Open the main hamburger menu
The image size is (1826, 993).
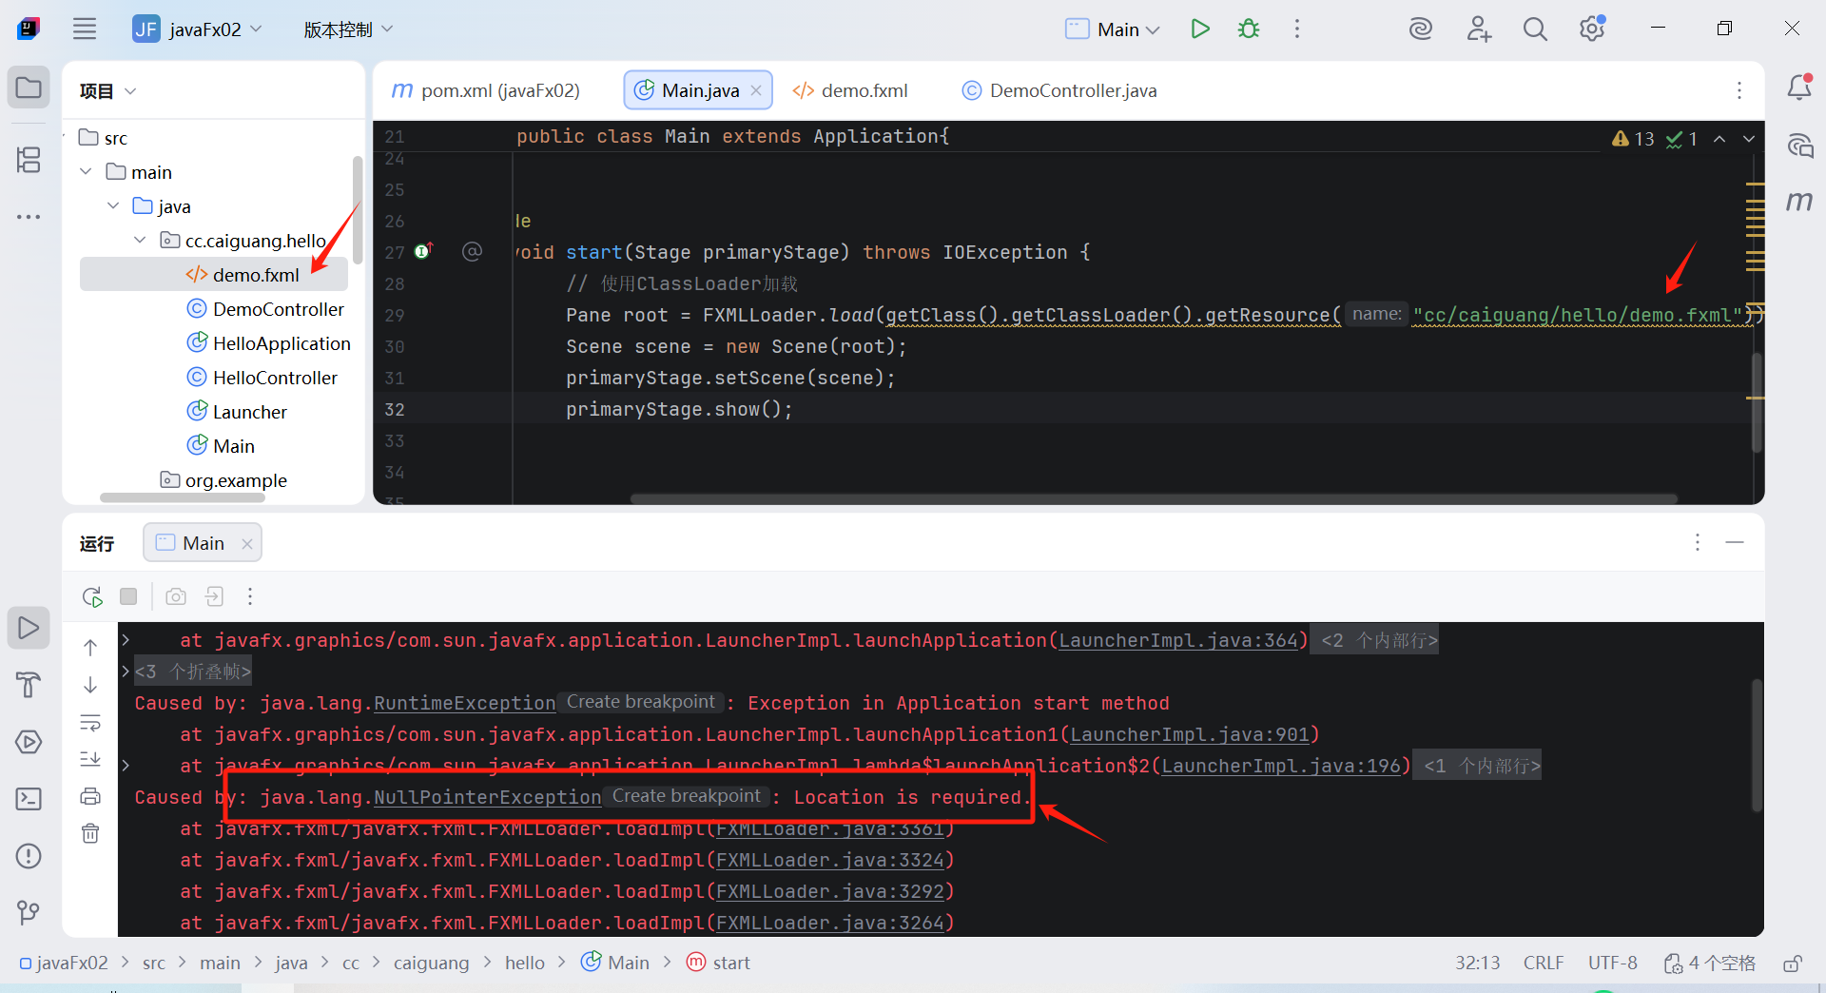[85, 29]
